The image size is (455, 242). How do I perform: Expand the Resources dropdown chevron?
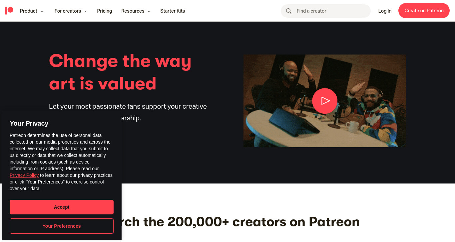coord(149,11)
